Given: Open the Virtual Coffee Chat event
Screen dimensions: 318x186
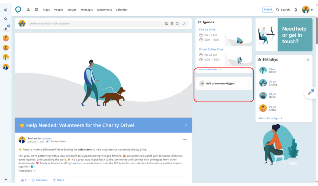Looking at the screenshot, I should pyautogui.click(x=211, y=49).
